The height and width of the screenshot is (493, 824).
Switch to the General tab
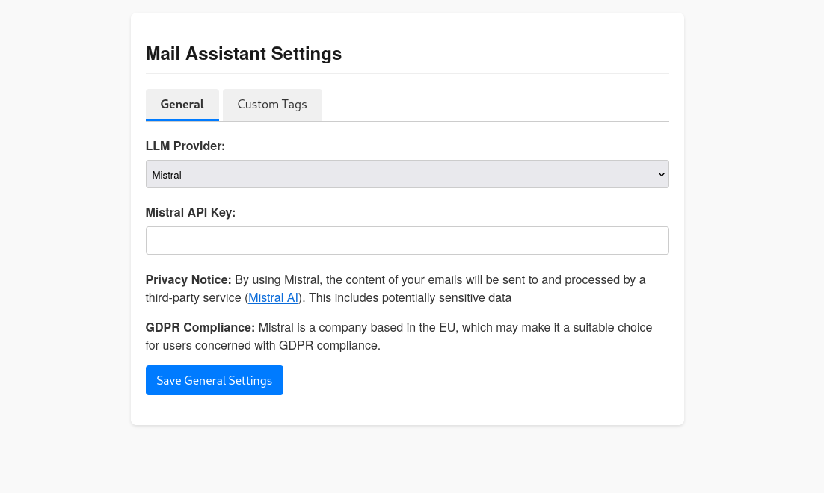coord(182,105)
